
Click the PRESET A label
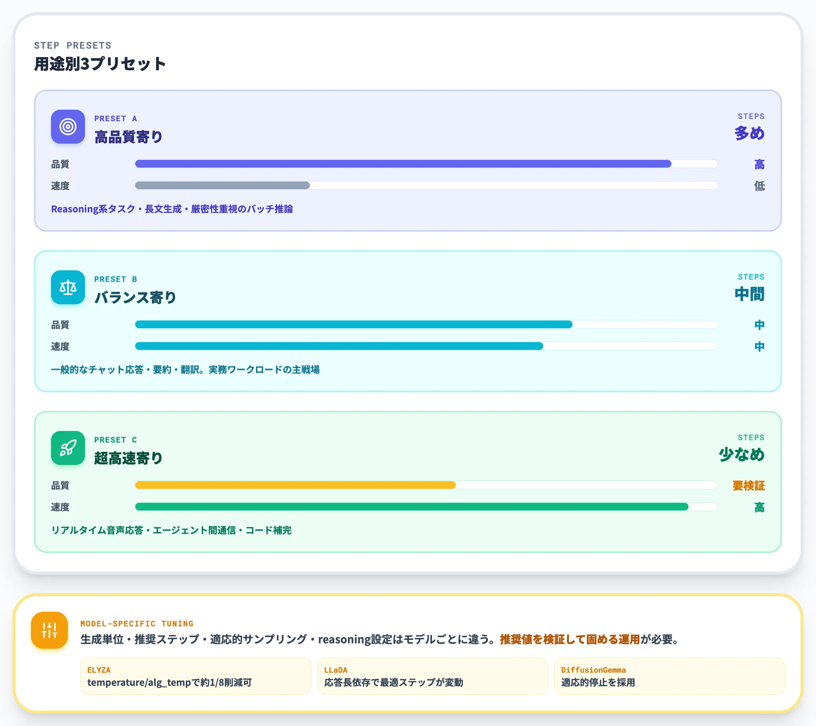[x=116, y=119]
